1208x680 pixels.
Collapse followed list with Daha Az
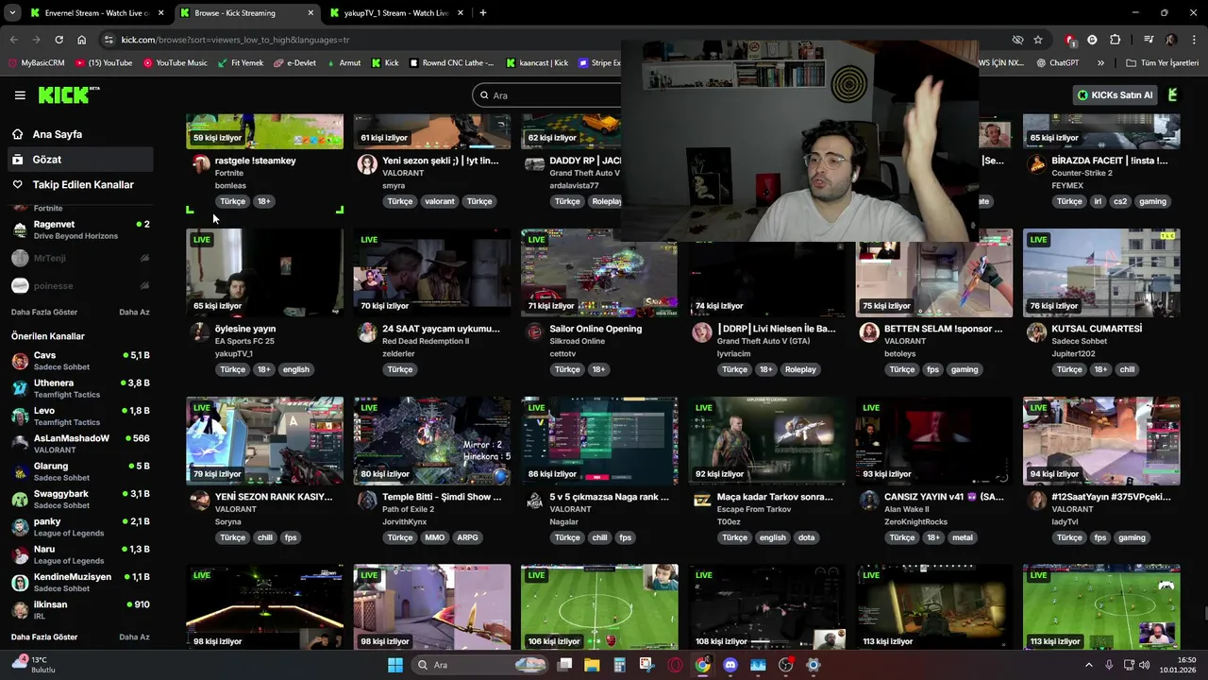click(x=134, y=313)
